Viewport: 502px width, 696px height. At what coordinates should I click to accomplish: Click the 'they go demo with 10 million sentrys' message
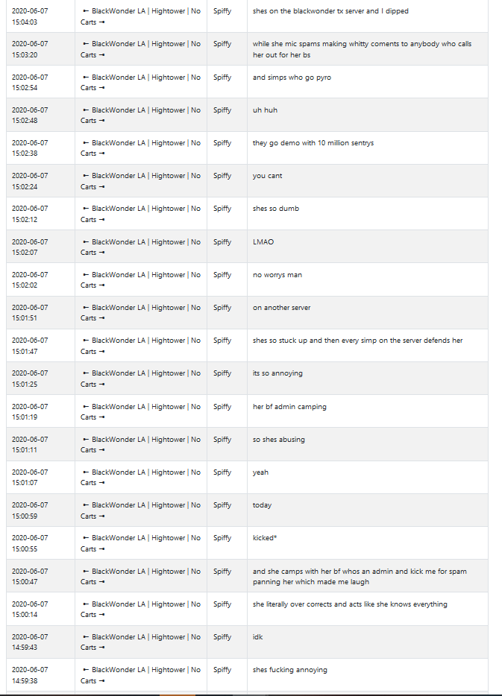pos(313,143)
